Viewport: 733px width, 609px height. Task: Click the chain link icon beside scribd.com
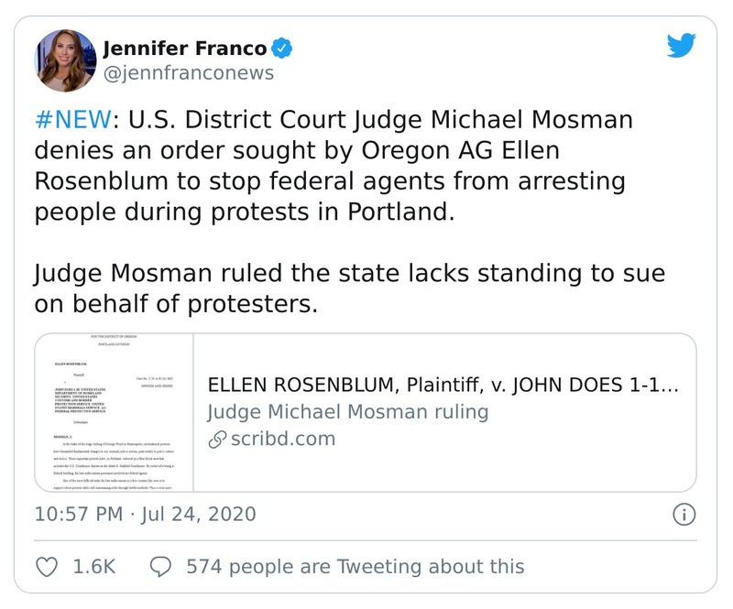pos(217,439)
